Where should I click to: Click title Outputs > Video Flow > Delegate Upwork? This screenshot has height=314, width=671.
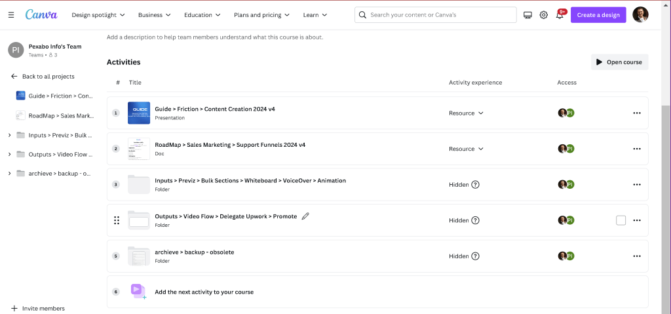[x=226, y=216]
